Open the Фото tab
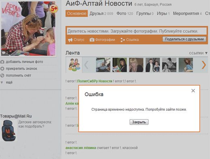210x159 pixels. coord(125,13)
